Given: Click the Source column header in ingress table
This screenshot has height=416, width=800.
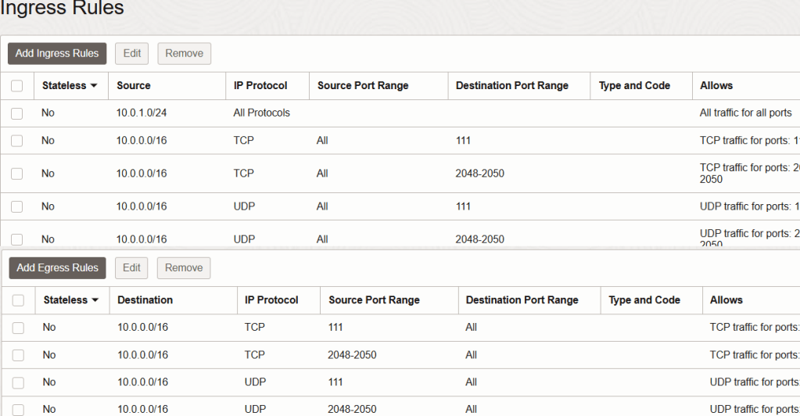Looking at the screenshot, I should 134,86.
